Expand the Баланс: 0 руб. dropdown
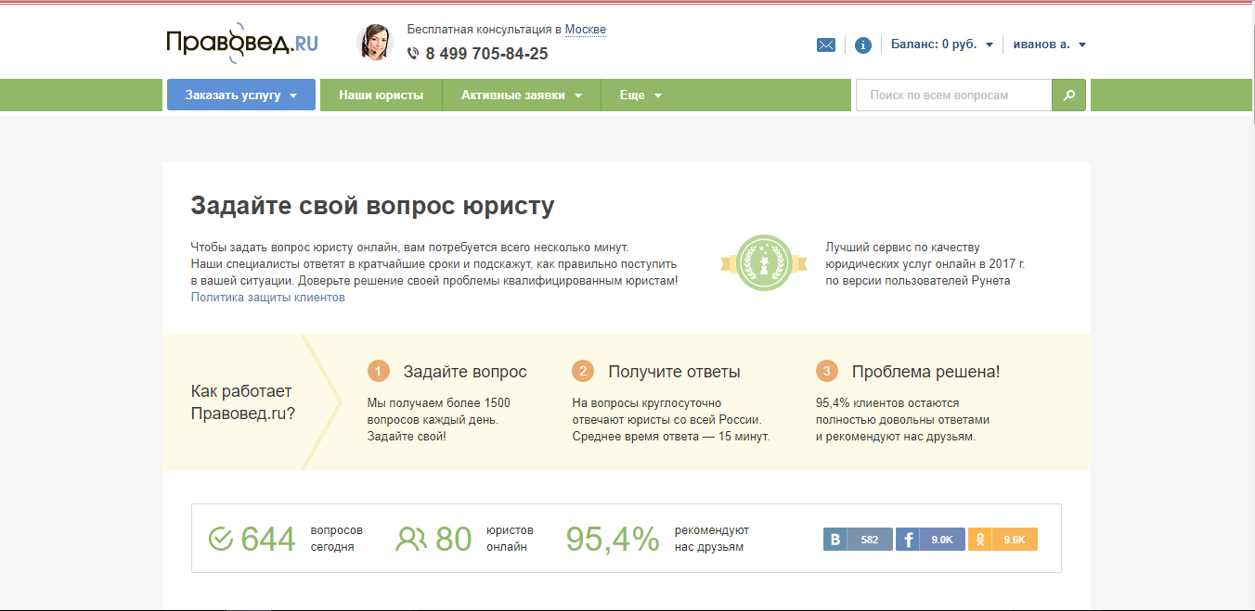This screenshot has height=611, width=1255. 941,45
